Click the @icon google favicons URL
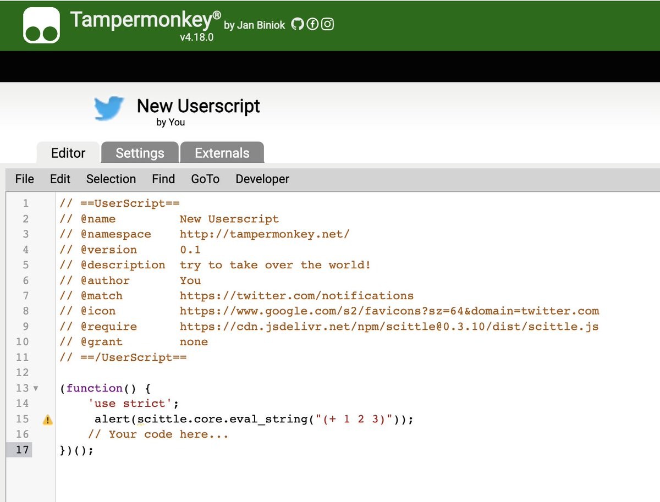 (389, 311)
